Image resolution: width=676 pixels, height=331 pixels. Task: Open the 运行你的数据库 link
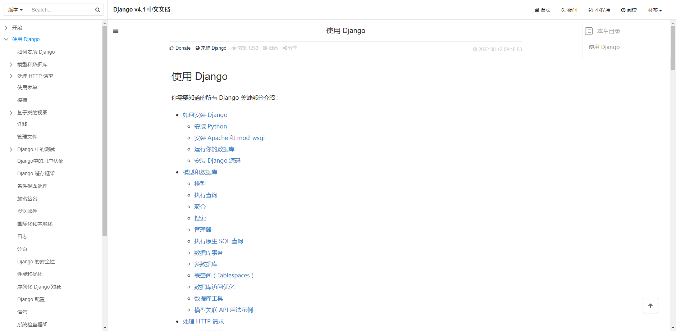pyautogui.click(x=214, y=149)
